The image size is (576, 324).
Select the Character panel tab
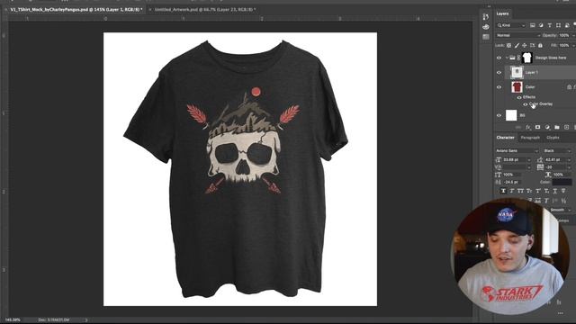point(506,138)
